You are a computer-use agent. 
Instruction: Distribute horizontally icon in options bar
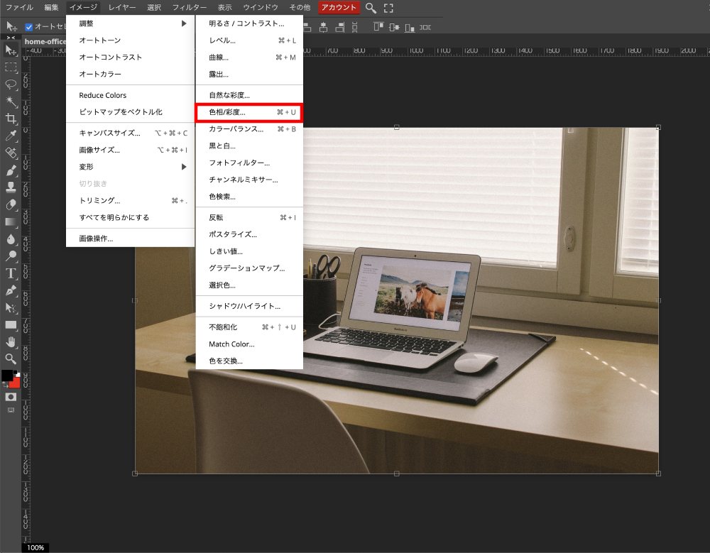pos(425,27)
